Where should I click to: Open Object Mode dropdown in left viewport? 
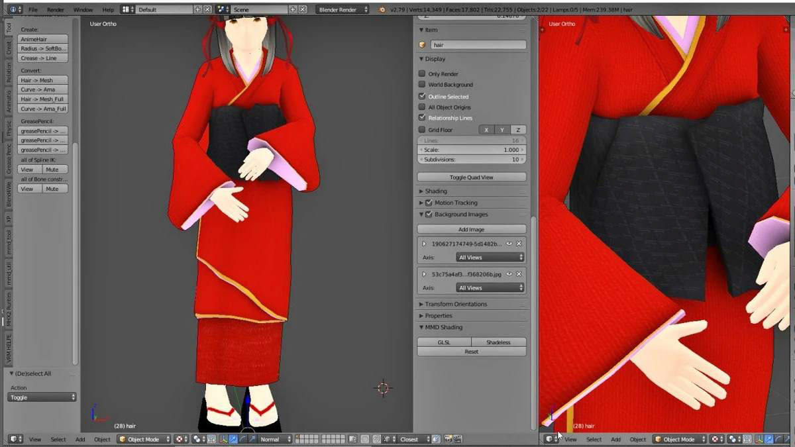[145, 439]
